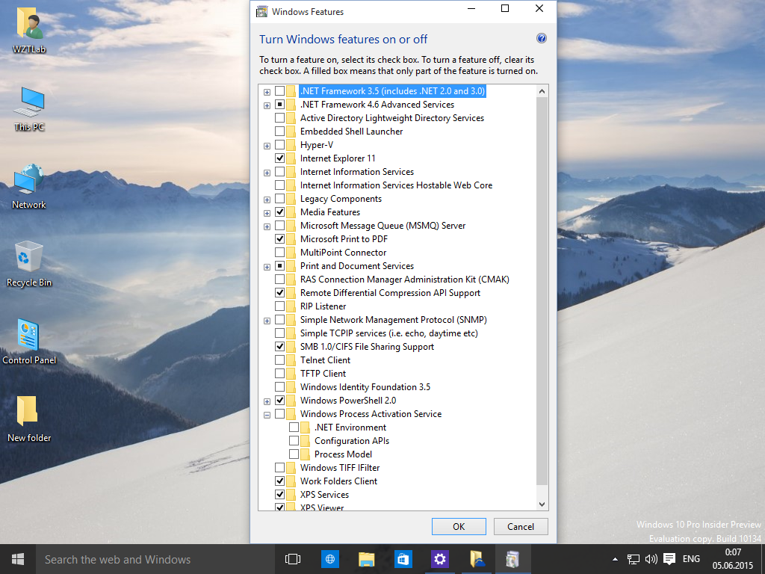The width and height of the screenshot is (765, 574).
Task: Expand the Hyper-V tree node
Action: click(x=267, y=146)
